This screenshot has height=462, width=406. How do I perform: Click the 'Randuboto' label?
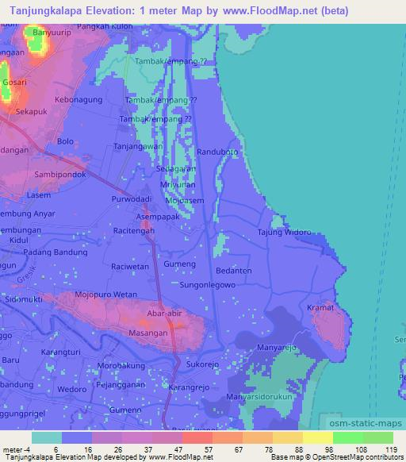coord(217,152)
